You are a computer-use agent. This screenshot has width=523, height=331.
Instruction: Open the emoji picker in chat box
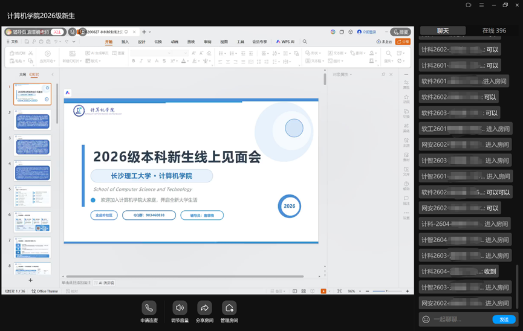[x=426, y=320]
